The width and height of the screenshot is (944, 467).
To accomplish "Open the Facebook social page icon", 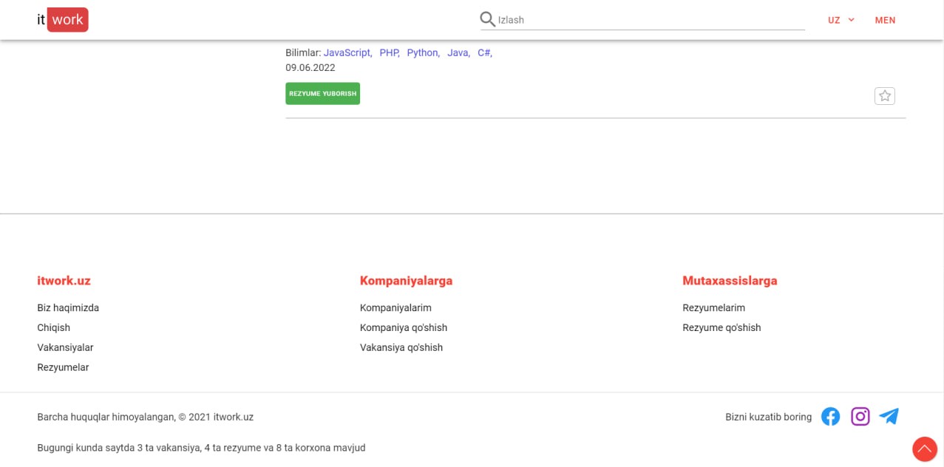I will (830, 417).
